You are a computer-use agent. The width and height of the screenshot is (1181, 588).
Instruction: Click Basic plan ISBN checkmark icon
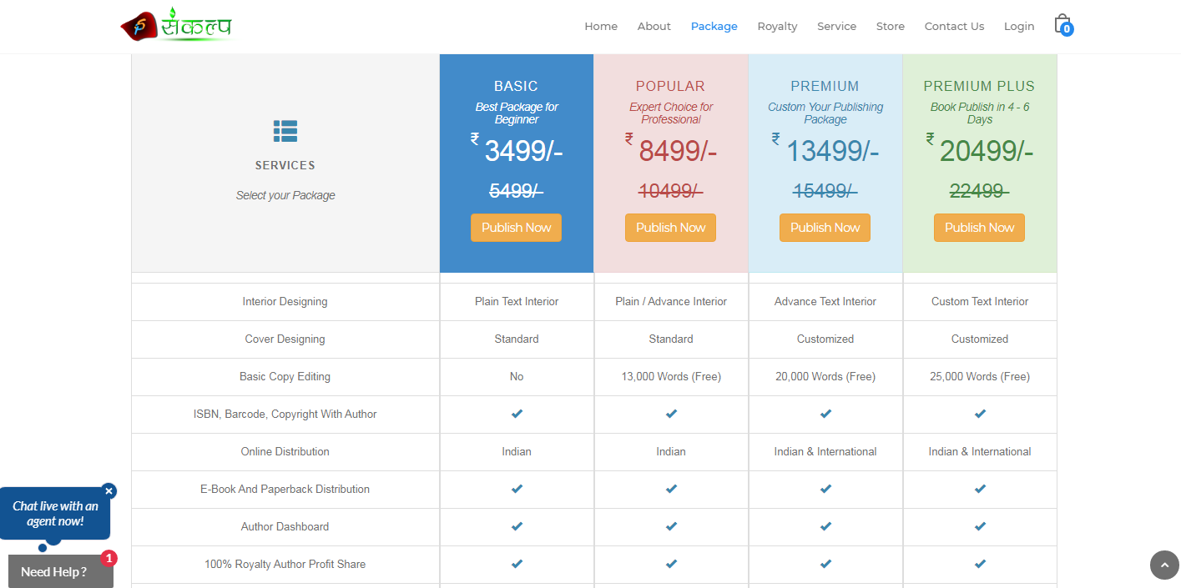(517, 414)
